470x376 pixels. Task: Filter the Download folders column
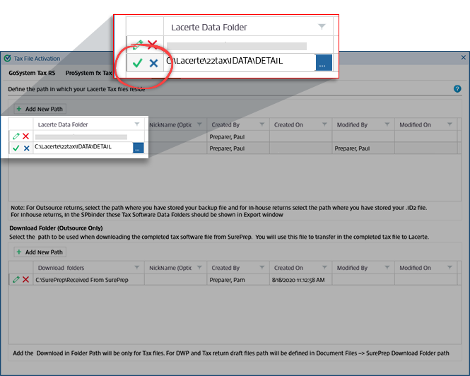pos(137,267)
